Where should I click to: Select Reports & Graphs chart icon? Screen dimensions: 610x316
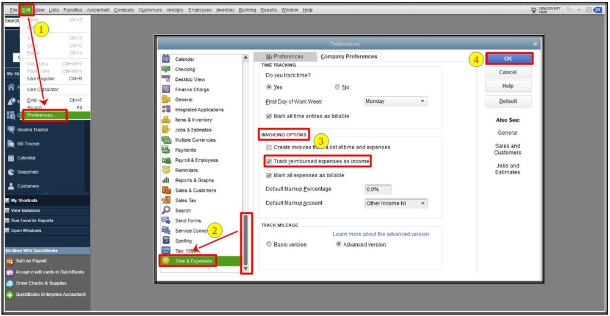[165, 180]
